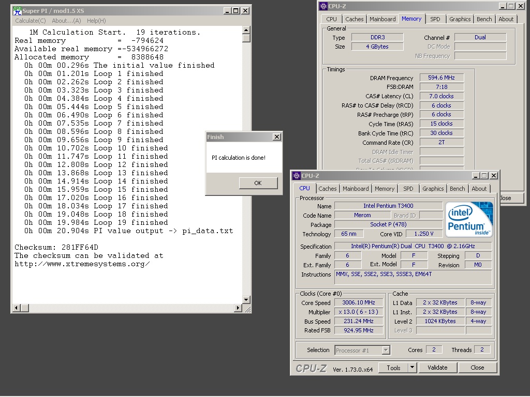530x397 pixels.
Task: Click the Tools button in CPU-Z
Action: pos(393,368)
